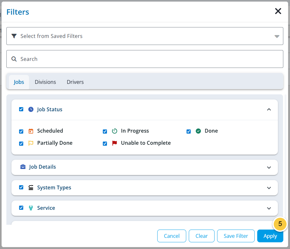Click the Job Status clock icon
The height and width of the screenshot is (249, 290).
[31, 109]
